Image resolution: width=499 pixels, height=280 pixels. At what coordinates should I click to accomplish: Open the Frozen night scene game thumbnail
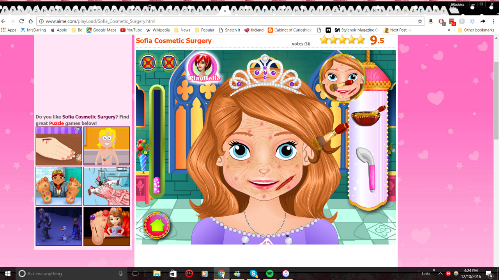pyautogui.click(x=59, y=226)
